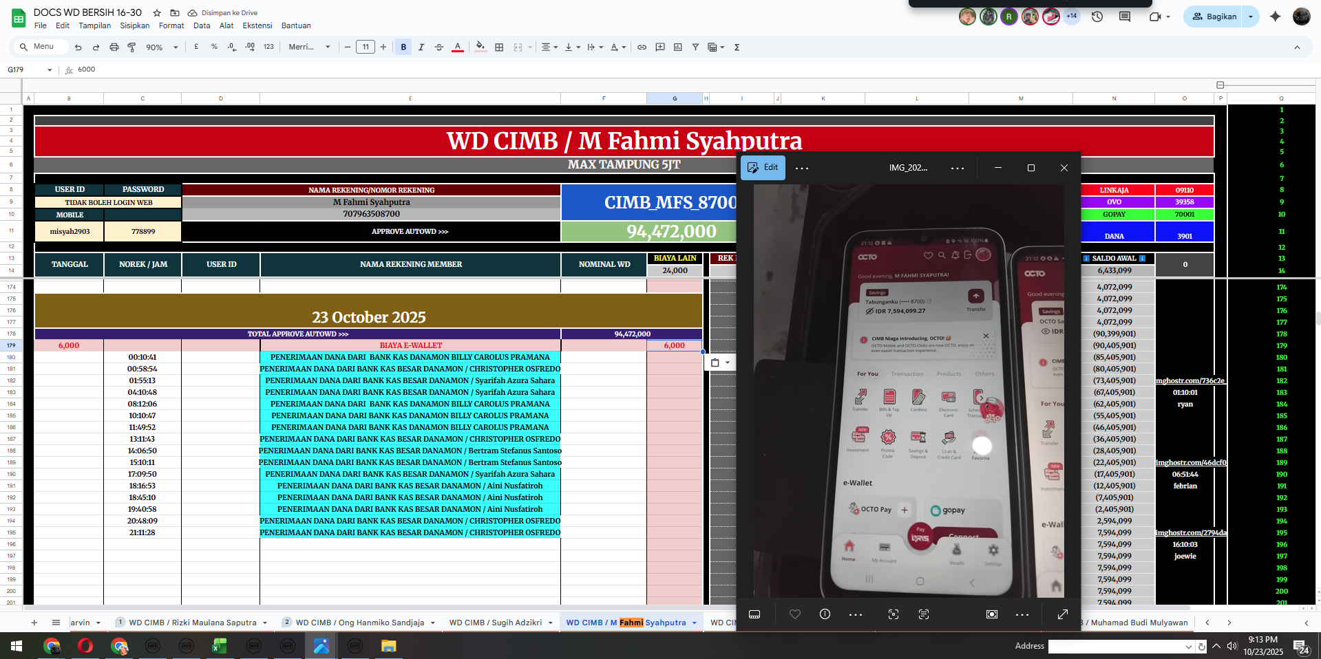Open M Fahmi Syahputra tab menu arrow
This screenshot has height=659, width=1321.
(x=694, y=623)
